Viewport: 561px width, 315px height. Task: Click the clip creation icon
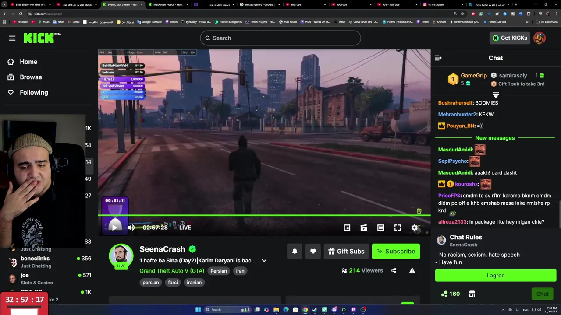point(364,227)
